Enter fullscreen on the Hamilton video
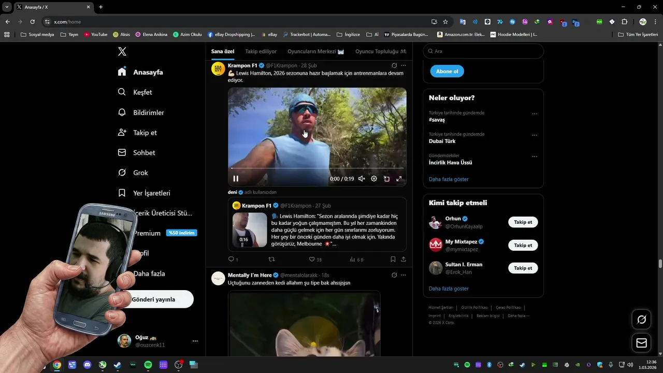 (399, 179)
